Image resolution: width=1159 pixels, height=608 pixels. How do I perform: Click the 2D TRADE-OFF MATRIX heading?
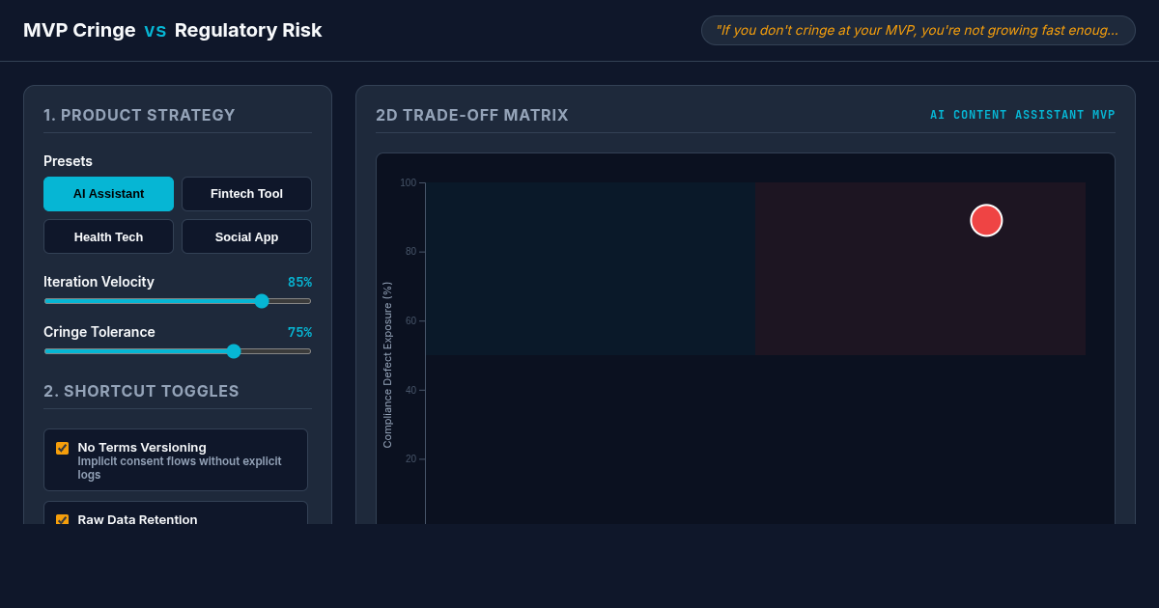pos(472,116)
